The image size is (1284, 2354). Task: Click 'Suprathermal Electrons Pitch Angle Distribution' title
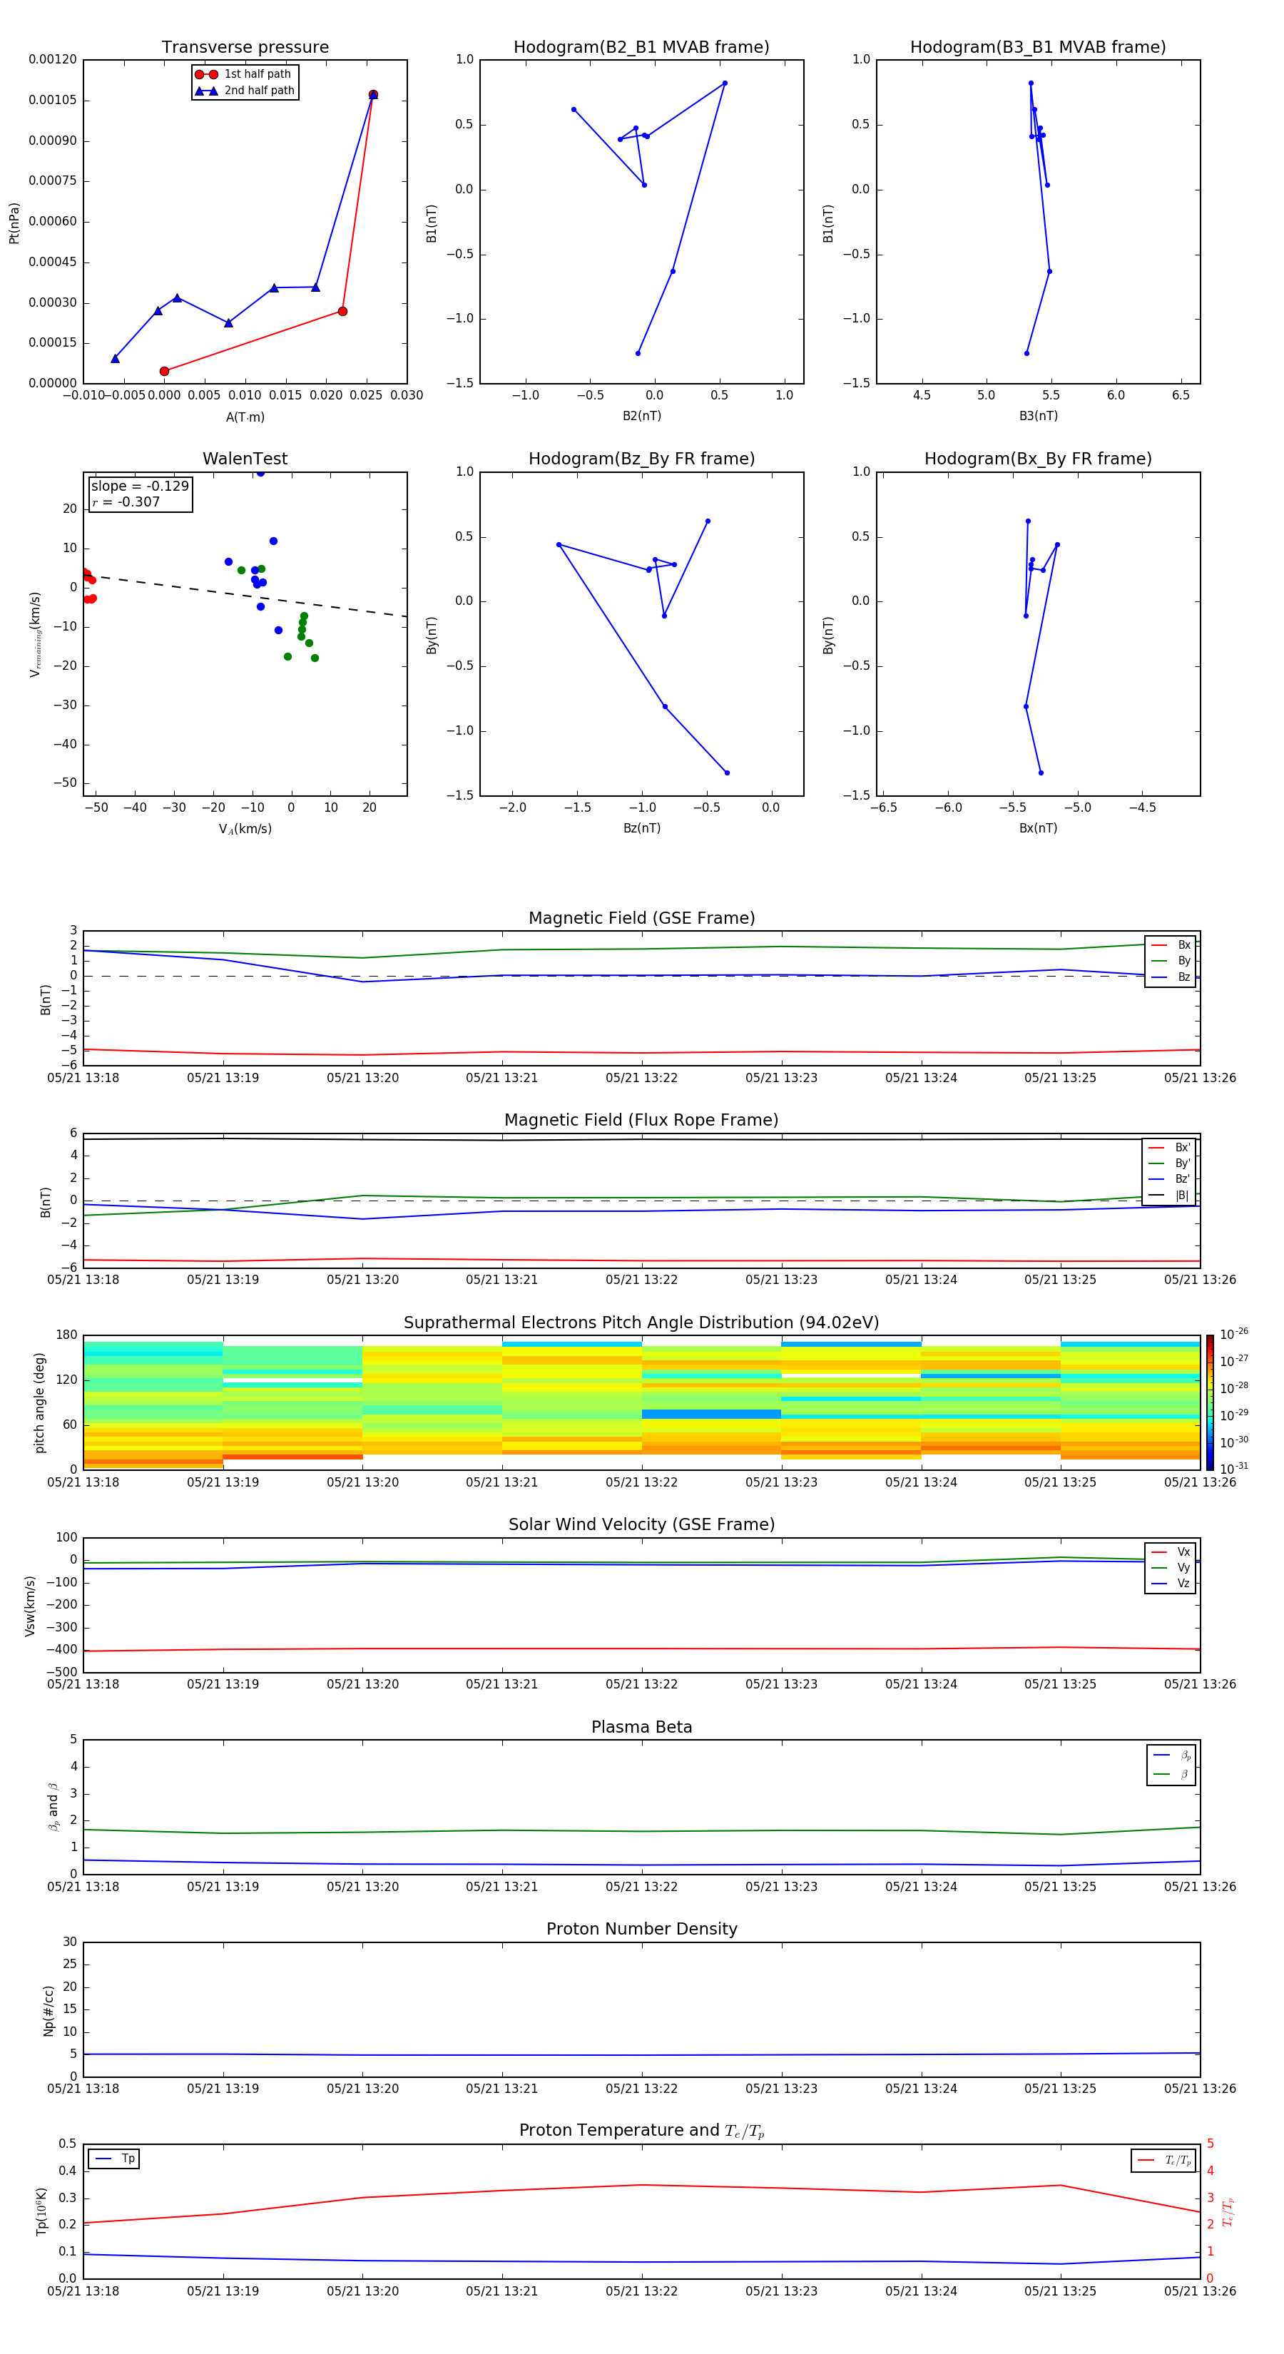click(641, 1323)
